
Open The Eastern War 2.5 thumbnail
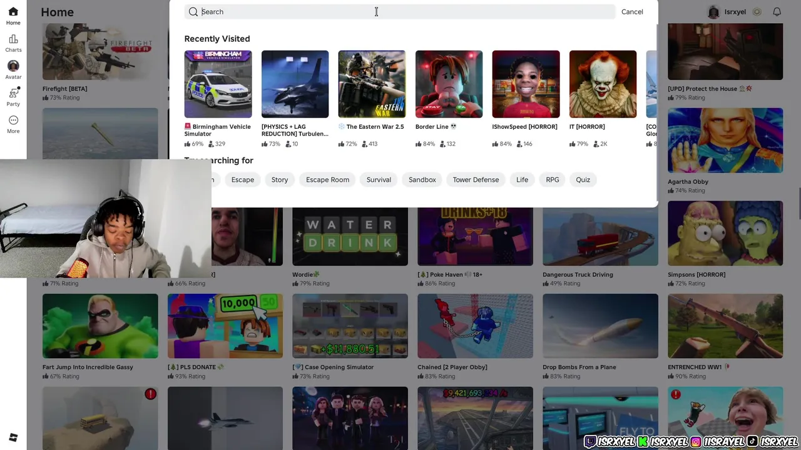pos(372,84)
